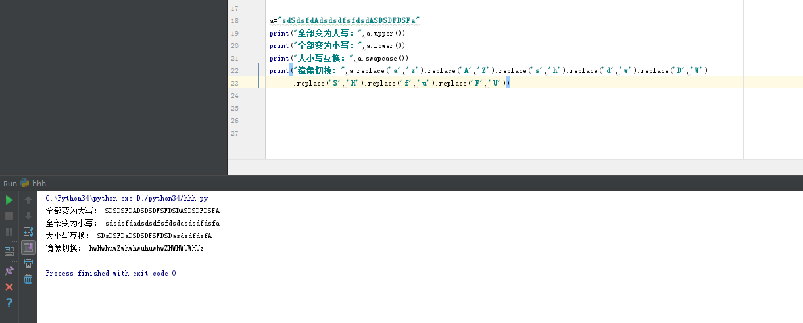Screen dimensions: 803x323
Task: Click the green Rerun button
Action: click(9, 200)
